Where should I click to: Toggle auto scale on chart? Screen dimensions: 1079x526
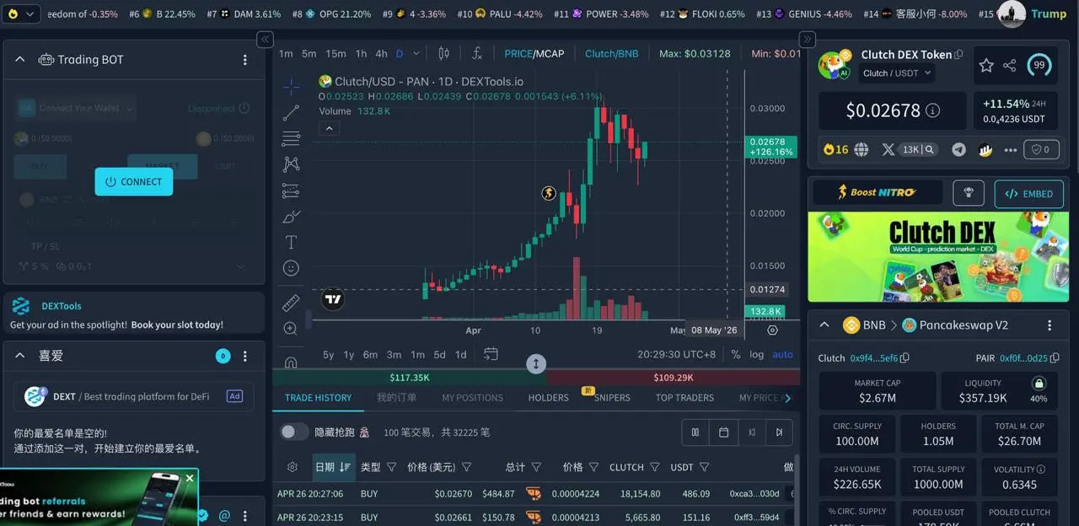coord(783,354)
